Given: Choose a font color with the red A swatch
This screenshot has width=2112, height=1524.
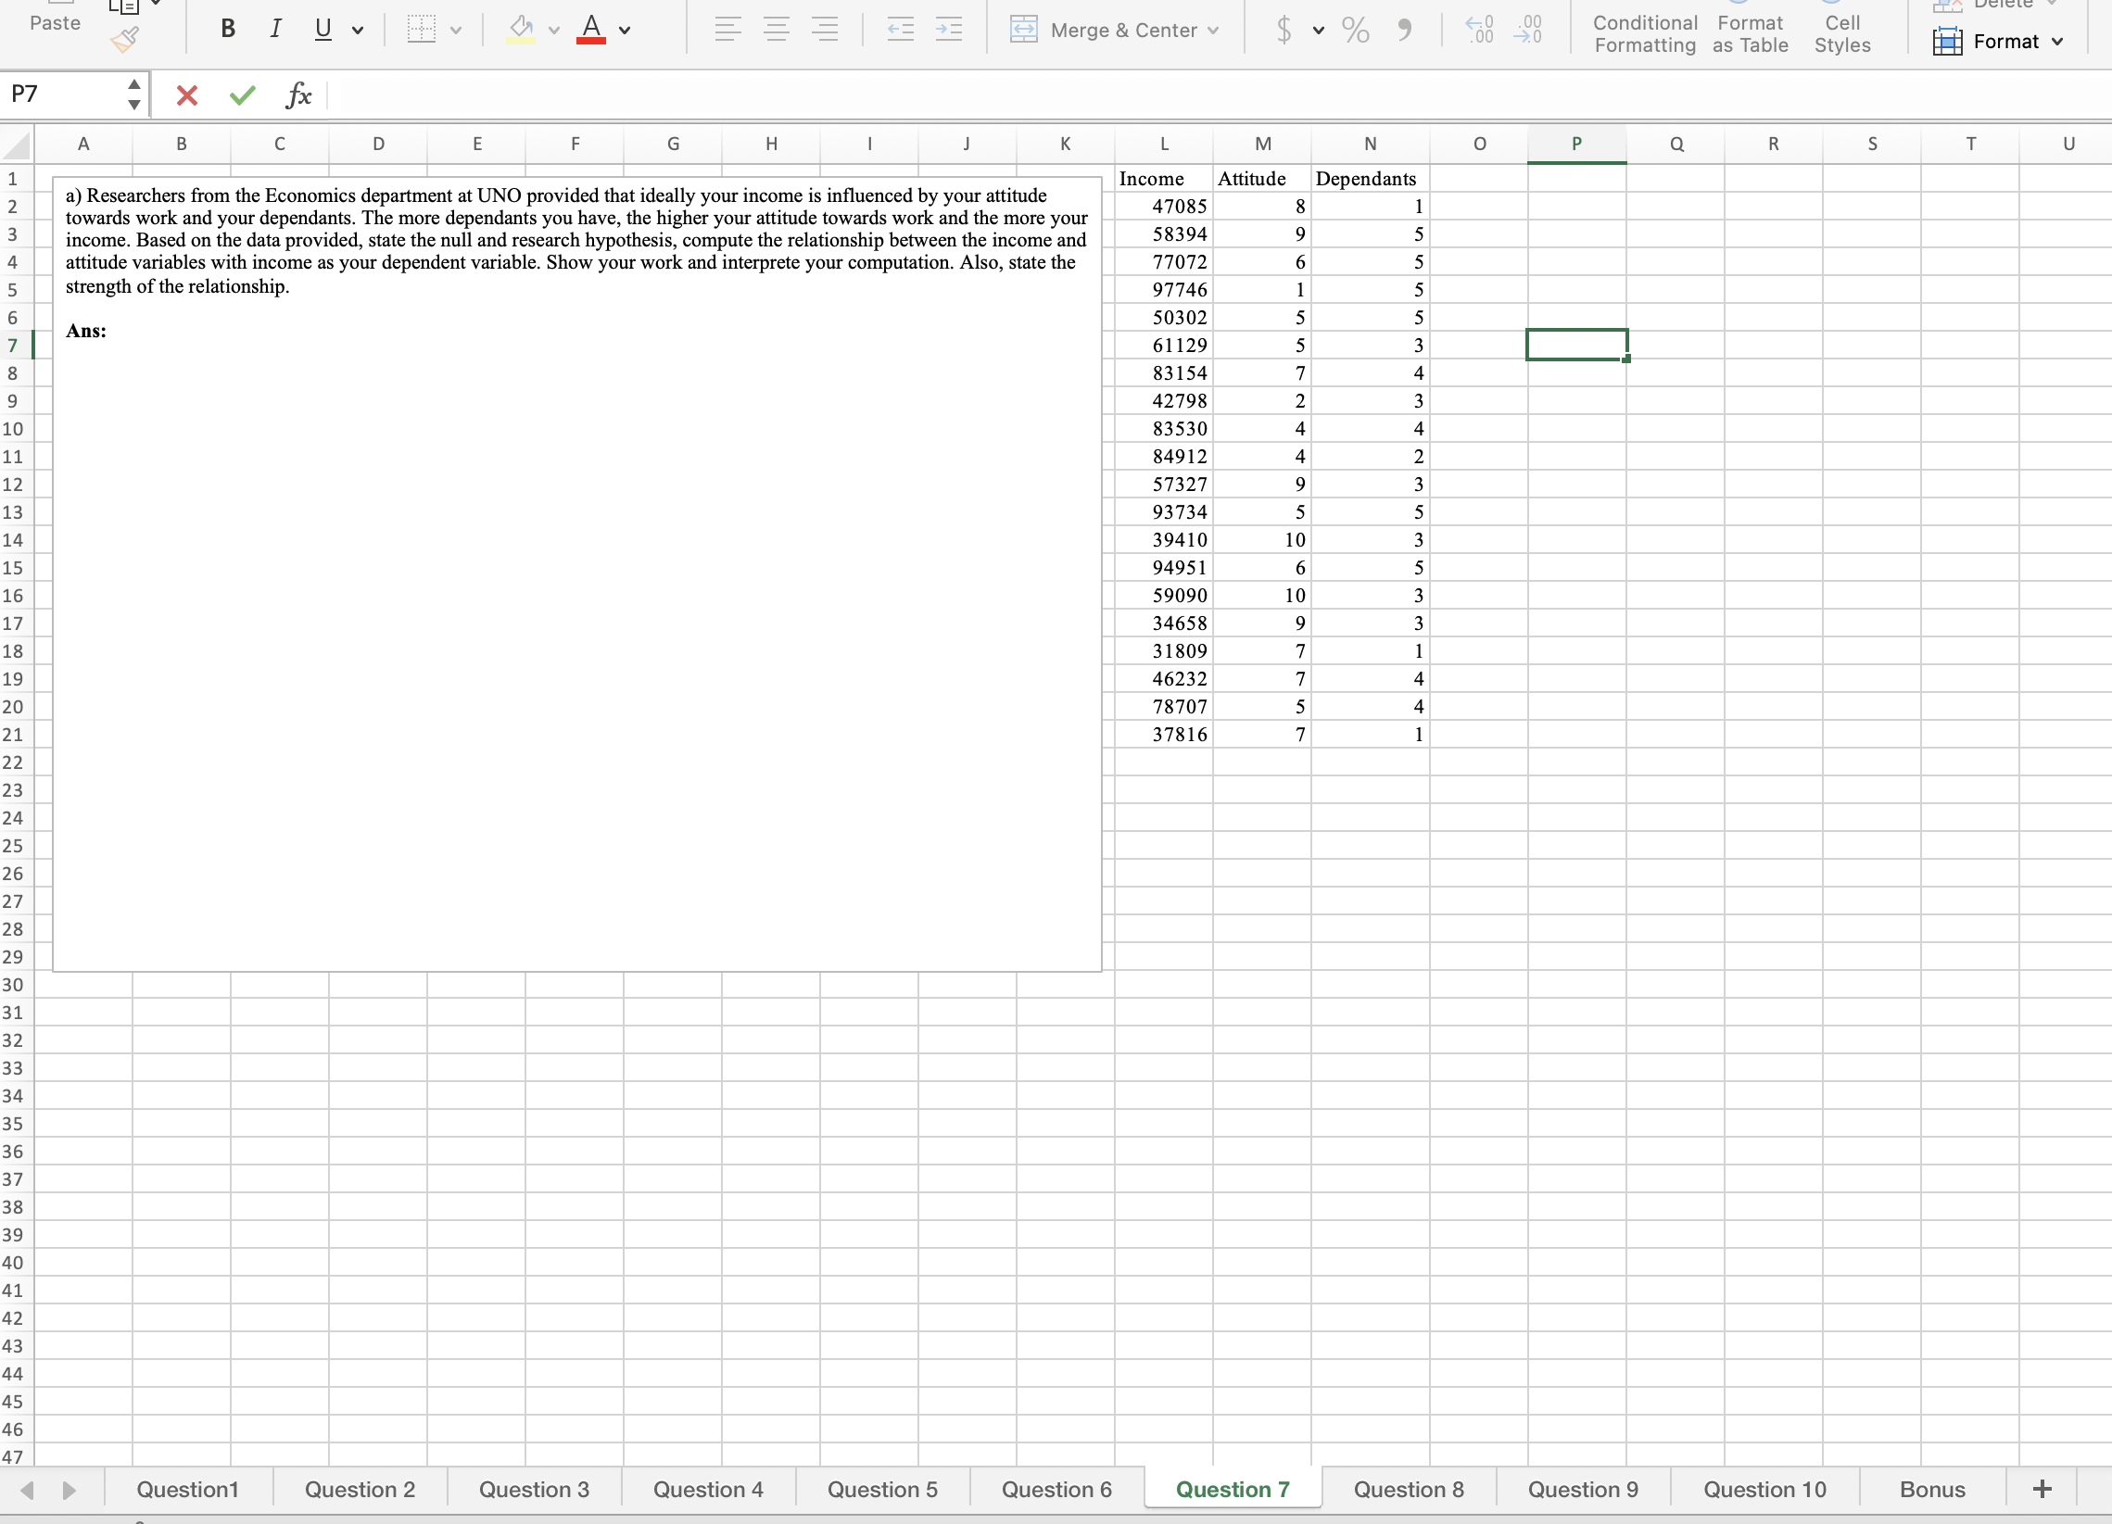Looking at the screenshot, I should 590,29.
